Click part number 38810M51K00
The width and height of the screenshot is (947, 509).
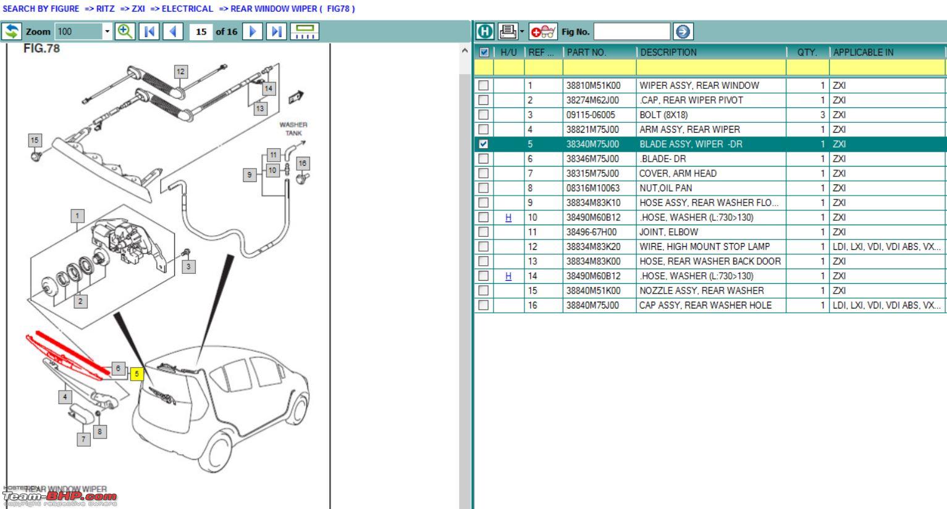coord(593,85)
